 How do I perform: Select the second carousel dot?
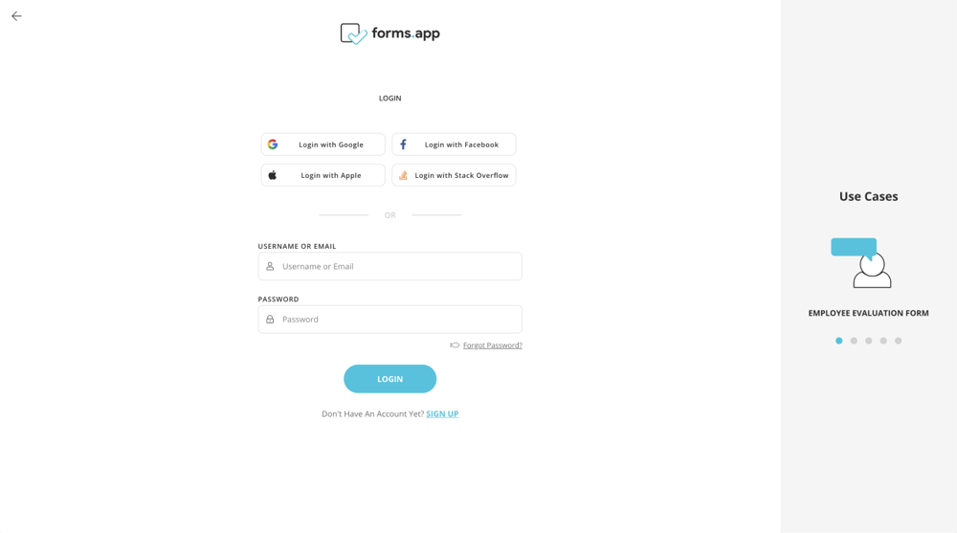pos(854,341)
